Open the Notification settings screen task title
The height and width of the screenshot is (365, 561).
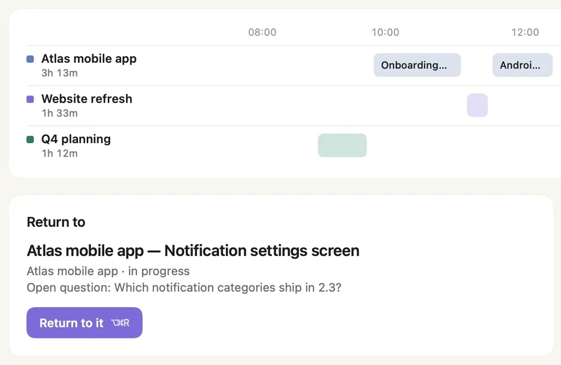click(x=193, y=250)
